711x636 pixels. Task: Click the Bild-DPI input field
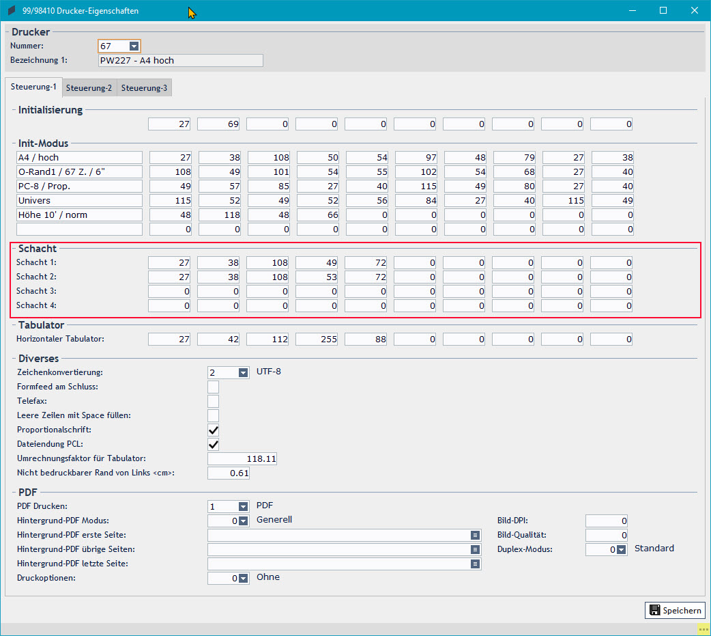(x=606, y=521)
